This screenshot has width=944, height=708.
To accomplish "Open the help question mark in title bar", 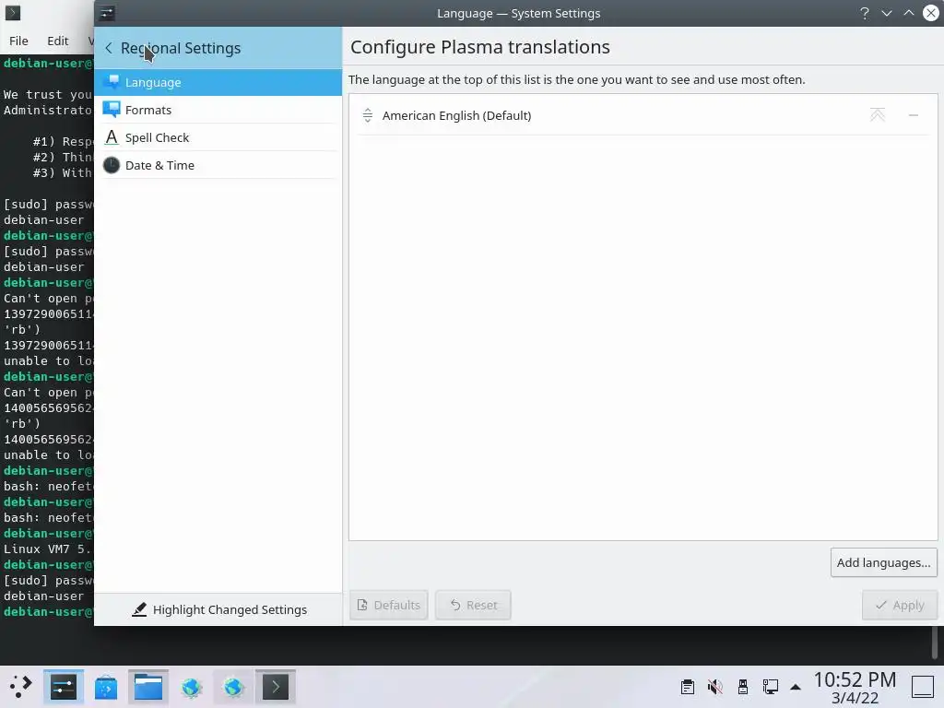I will click(865, 13).
